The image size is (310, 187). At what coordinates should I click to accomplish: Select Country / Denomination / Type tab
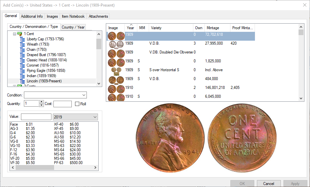pyautogui.click(x=34, y=27)
